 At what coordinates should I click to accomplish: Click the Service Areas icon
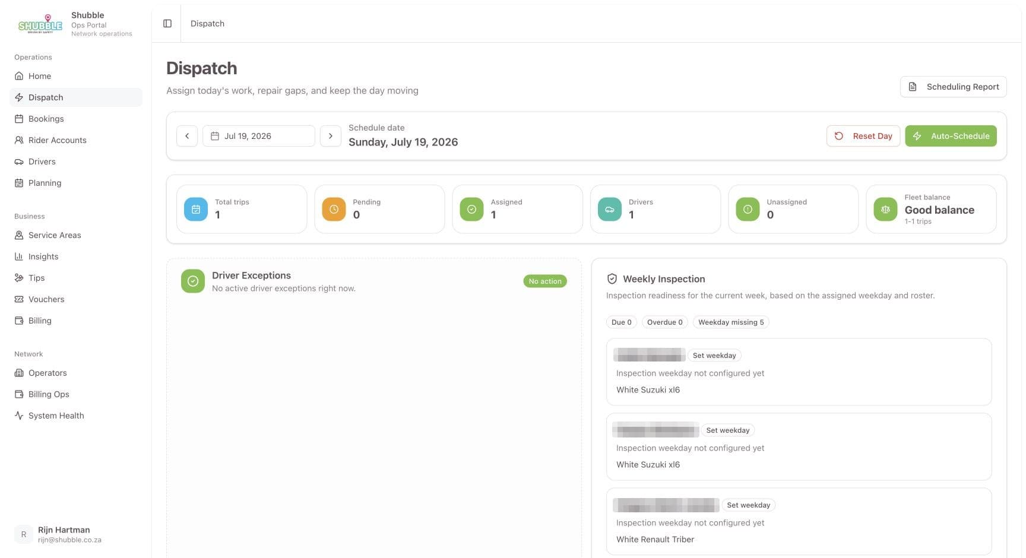tap(19, 235)
